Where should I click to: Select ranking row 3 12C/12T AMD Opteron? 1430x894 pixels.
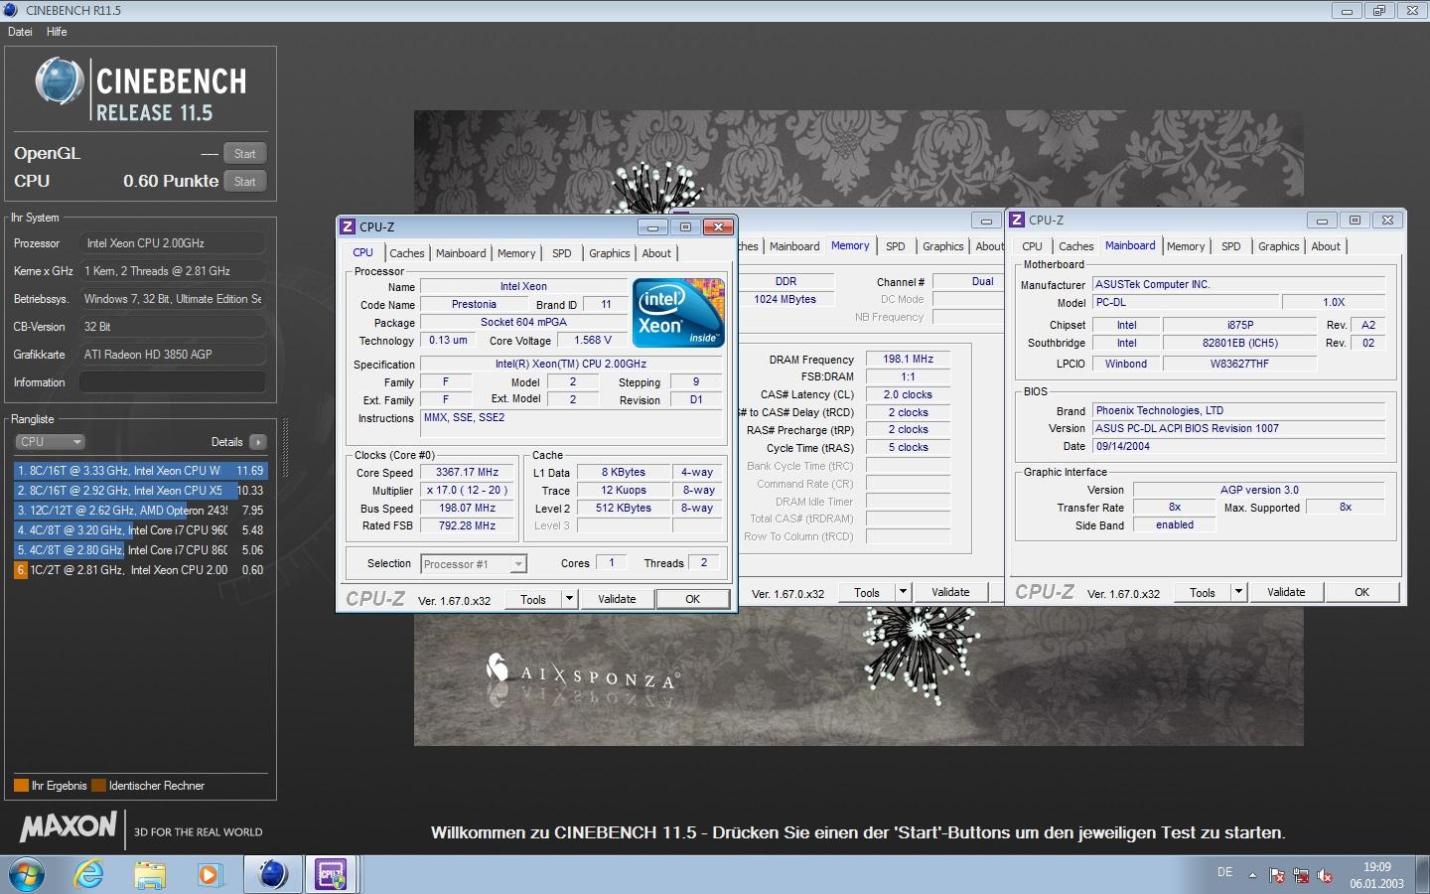[140, 511]
